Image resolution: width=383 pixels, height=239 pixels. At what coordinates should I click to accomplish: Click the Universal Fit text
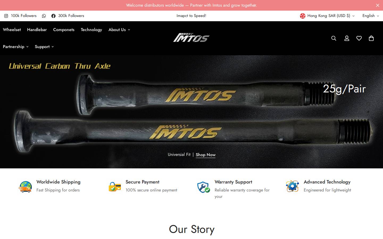pyautogui.click(x=179, y=155)
